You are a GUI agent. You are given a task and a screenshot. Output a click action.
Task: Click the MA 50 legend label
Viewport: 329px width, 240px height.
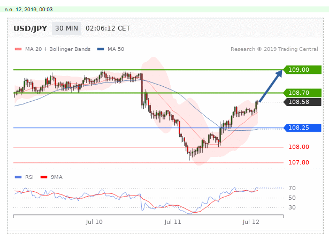pos(116,49)
